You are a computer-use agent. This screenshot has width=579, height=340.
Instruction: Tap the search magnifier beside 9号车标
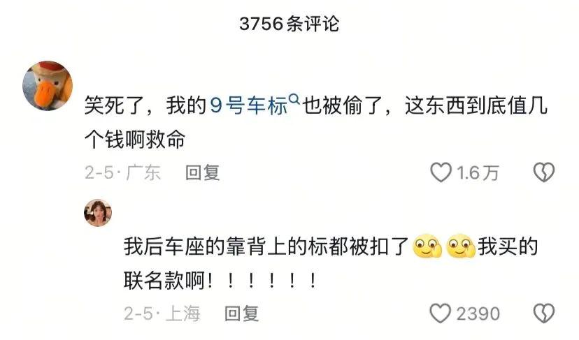pos(294,99)
